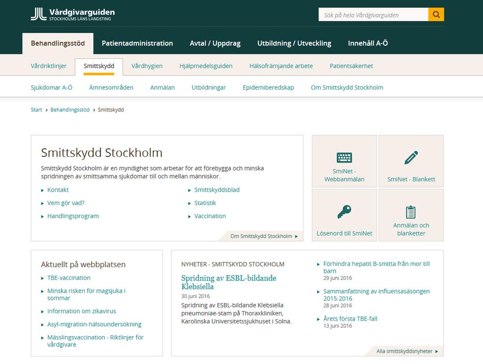
Task: Go to Utbildning / Utveckling tab
Action: pos(294,43)
